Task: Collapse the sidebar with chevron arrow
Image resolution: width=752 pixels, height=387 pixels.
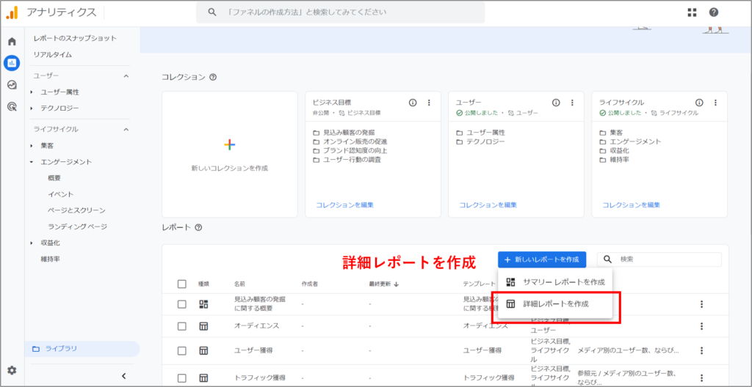Action: pos(123,376)
